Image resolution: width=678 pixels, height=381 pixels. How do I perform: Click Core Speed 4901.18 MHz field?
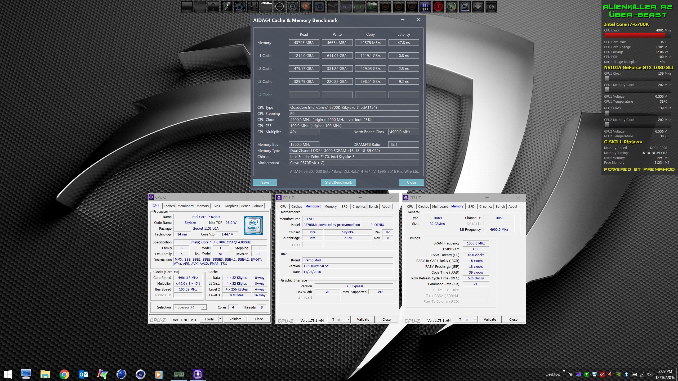[x=188, y=278]
